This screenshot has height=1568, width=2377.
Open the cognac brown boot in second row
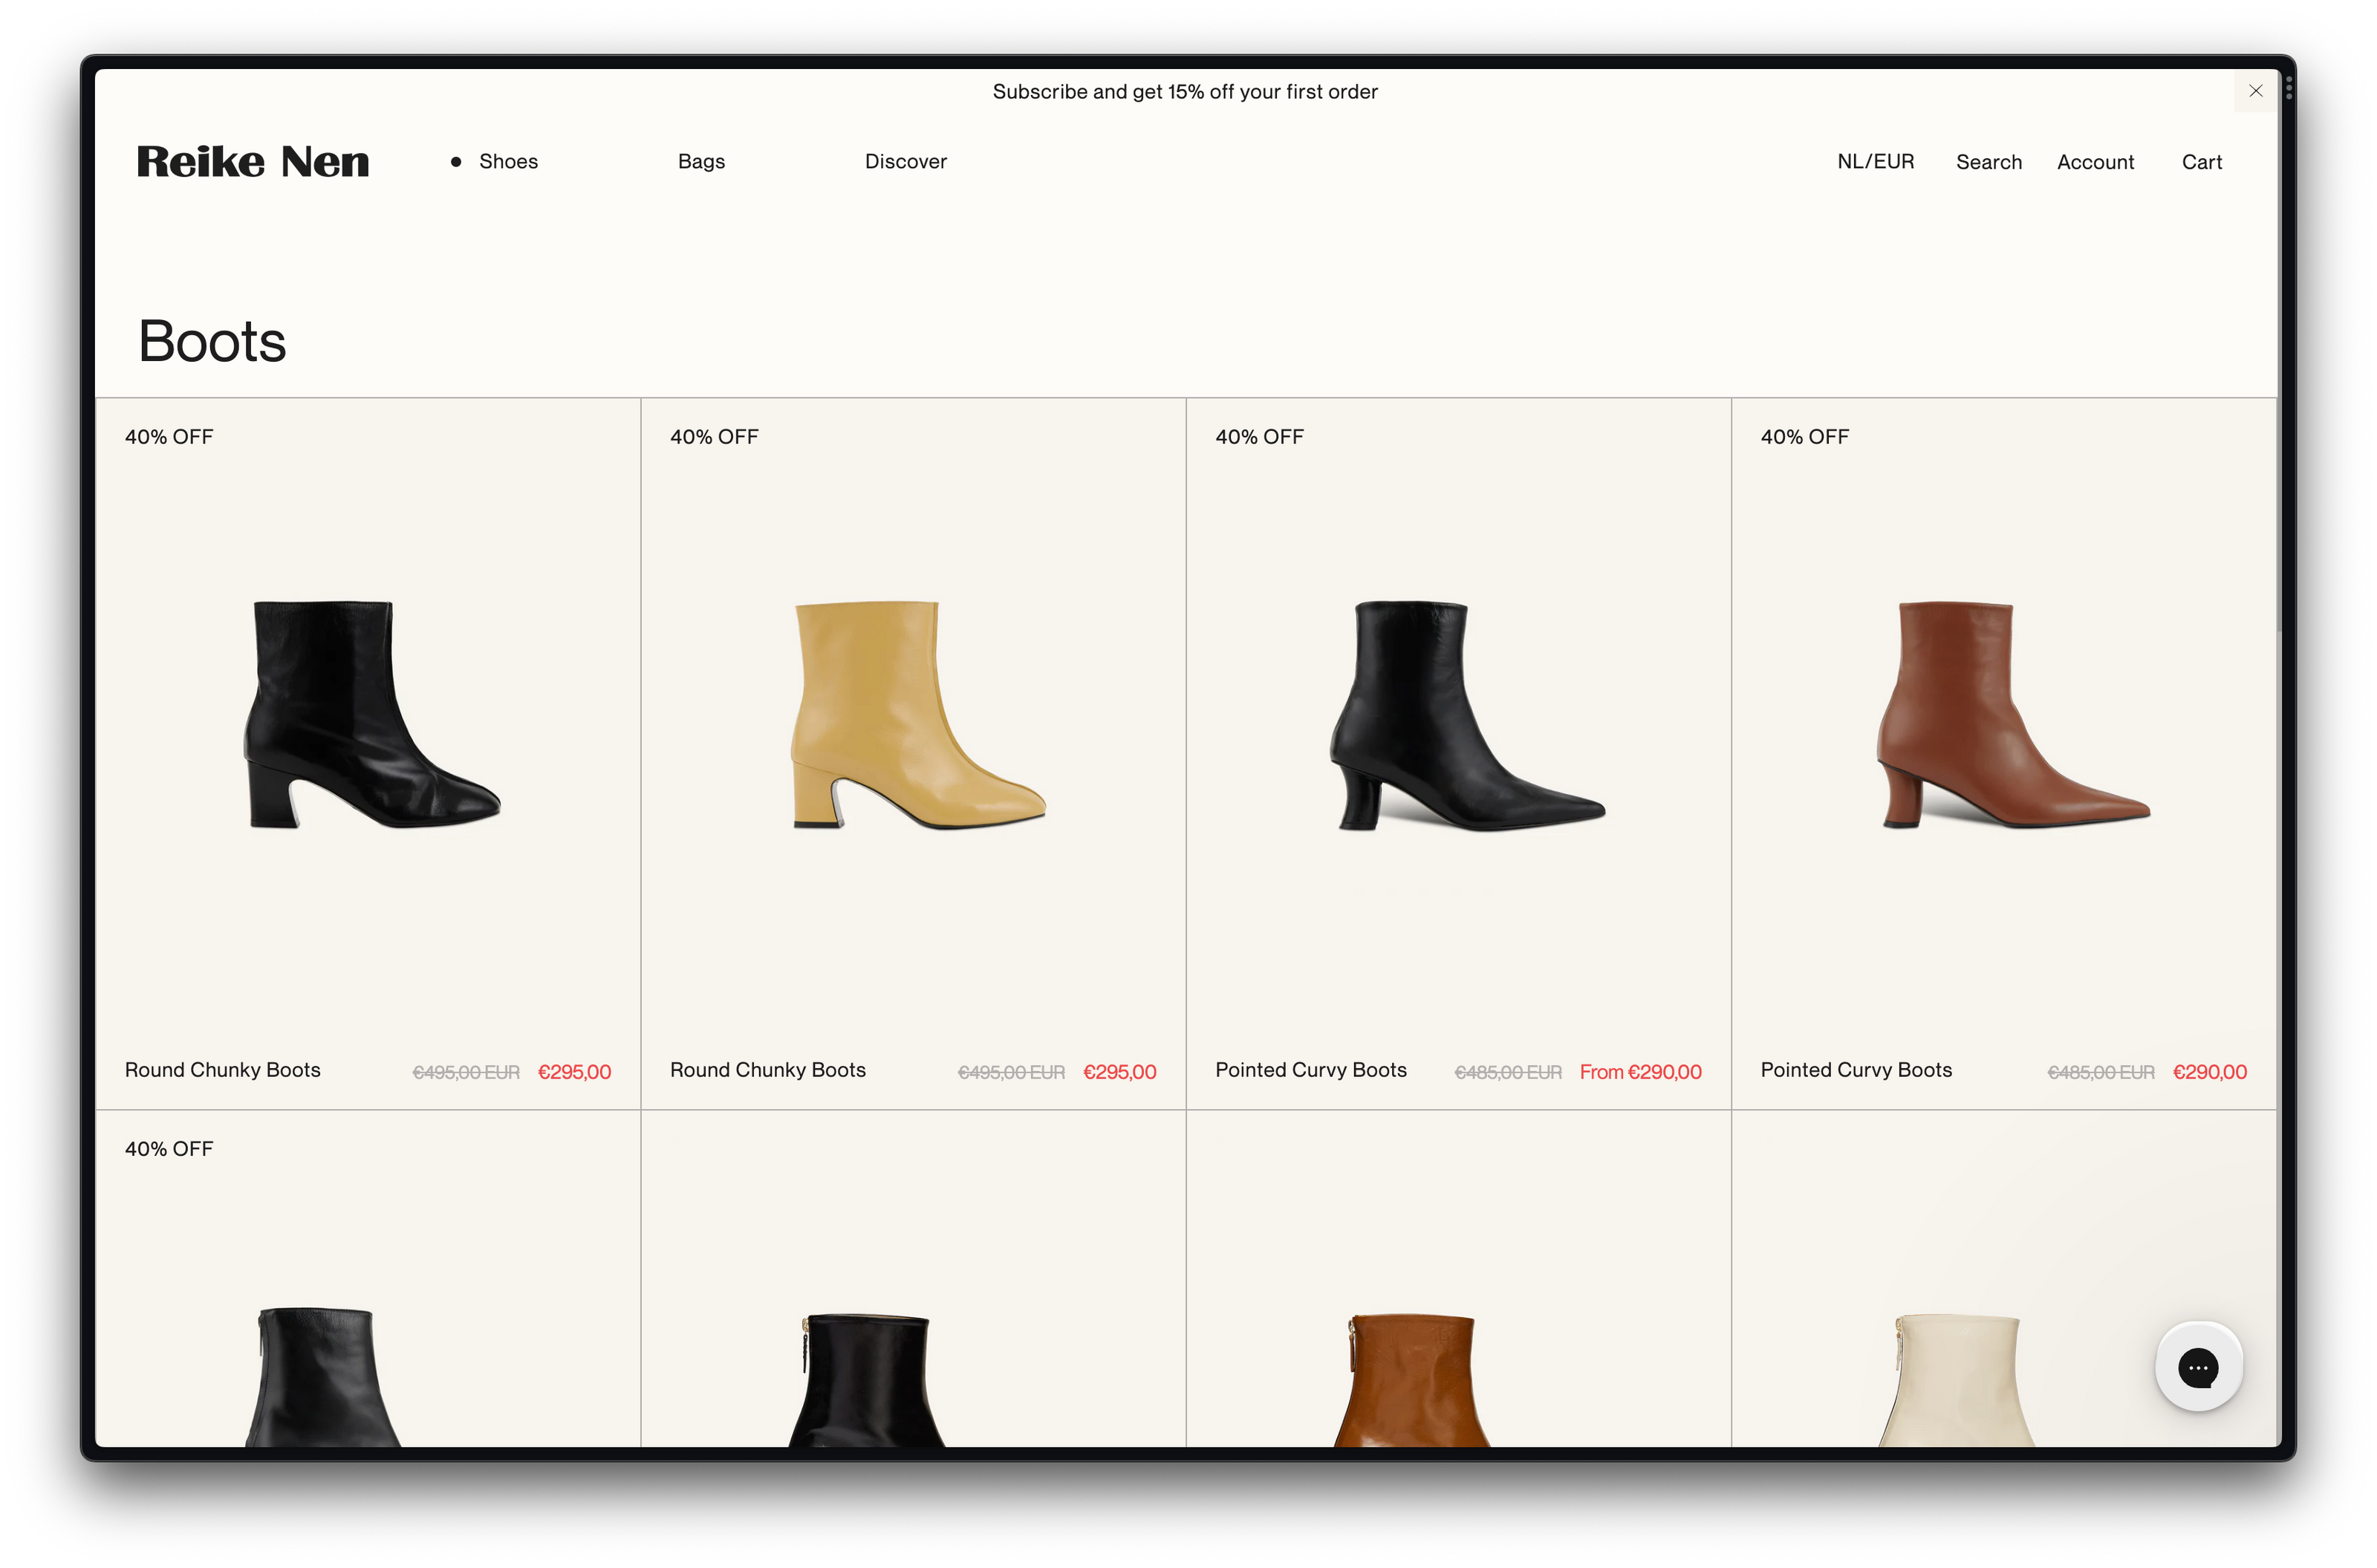[x=1412, y=1380]
